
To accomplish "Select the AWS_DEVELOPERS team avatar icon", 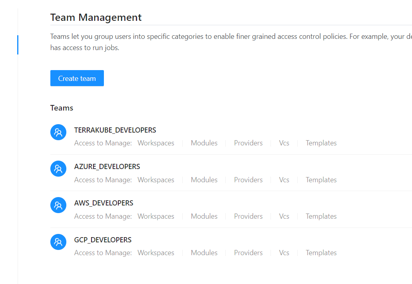I will 58,205.
